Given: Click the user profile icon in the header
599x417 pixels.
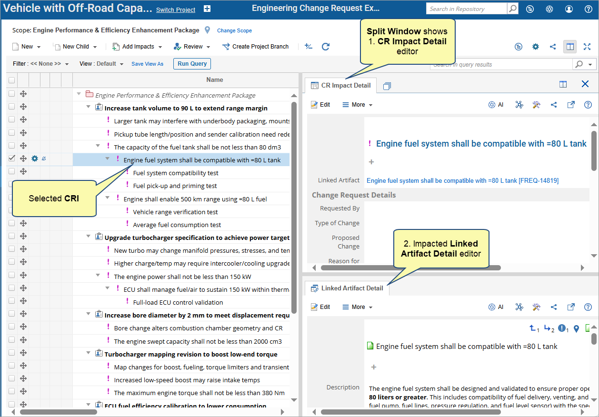Looking at the screenshot, I should [x=569, y=9].
